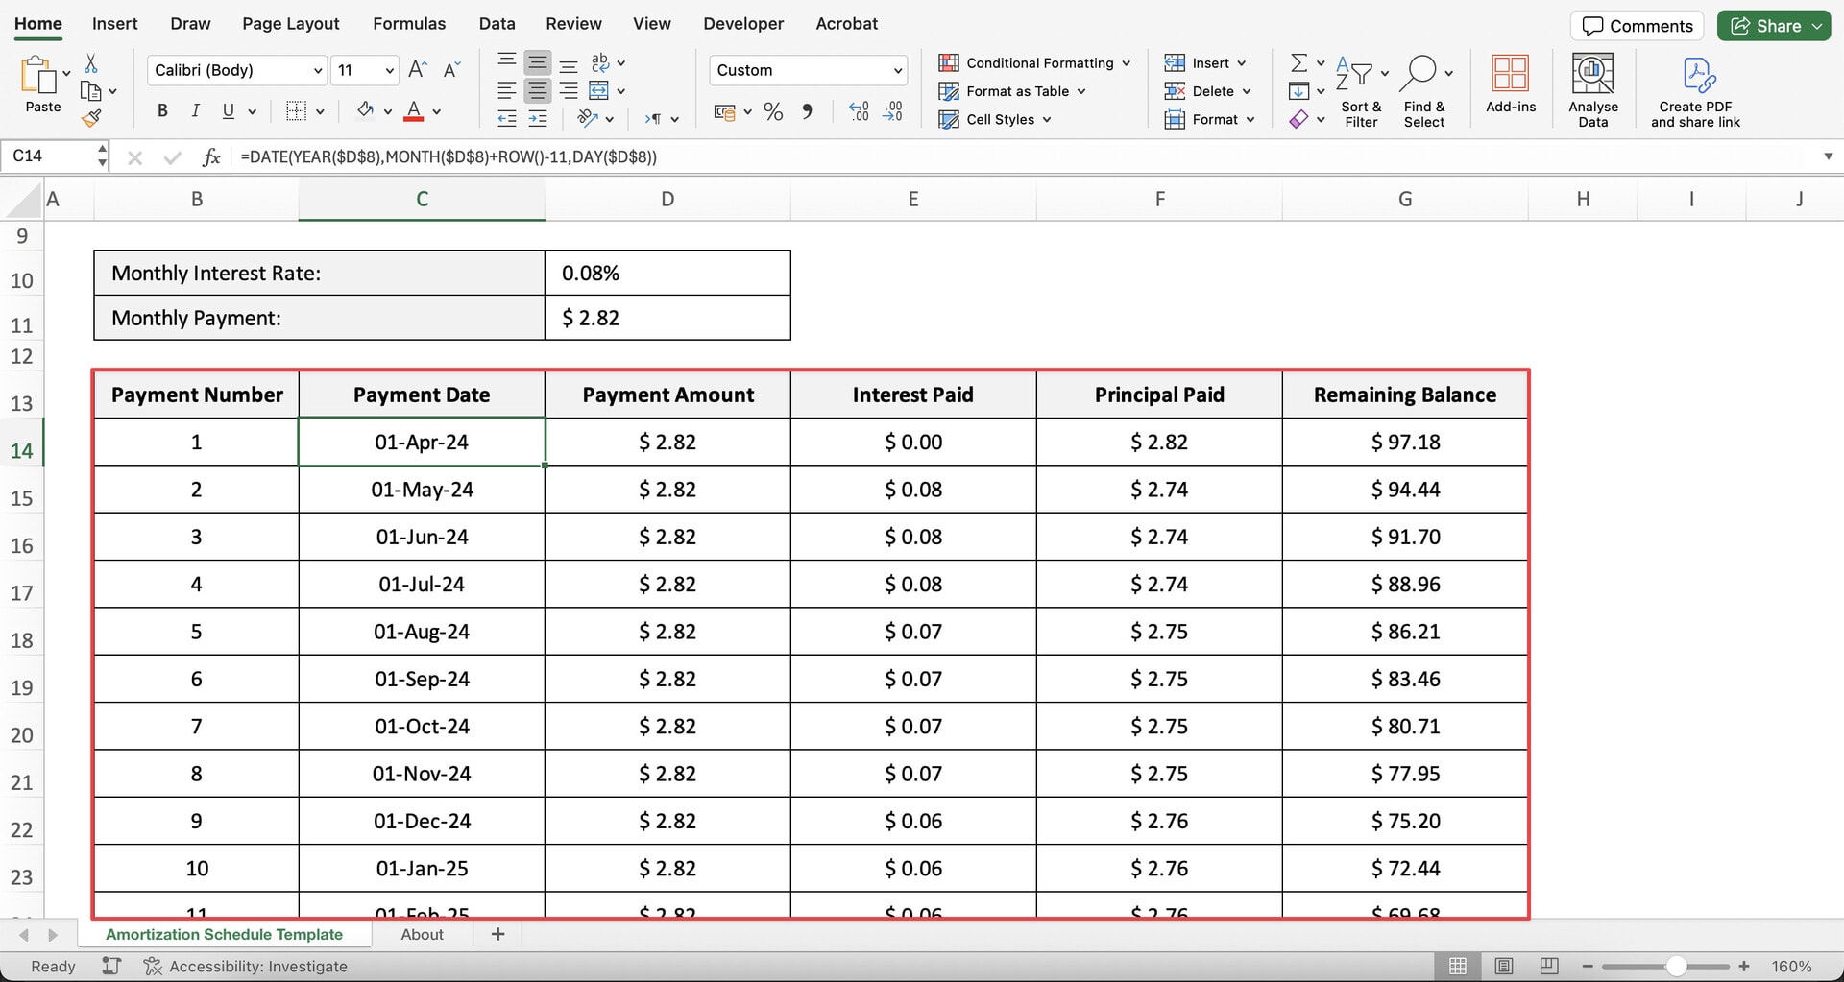Click Increase Decimal icon
The width and height of the screenshot is (1844, 982).
860,111
